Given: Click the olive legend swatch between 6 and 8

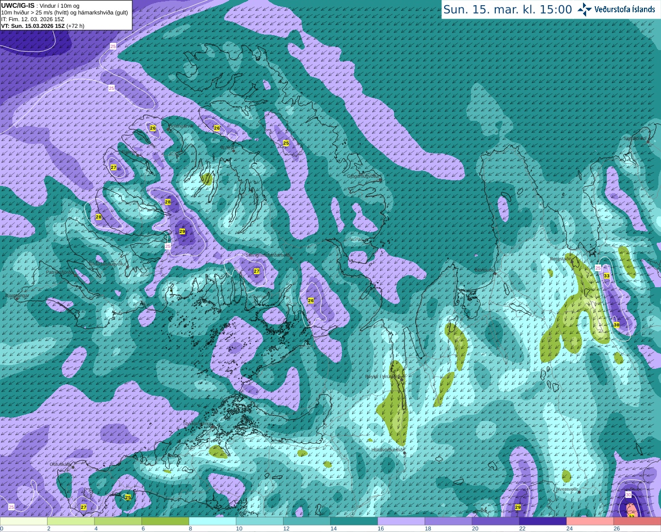Looking at the screenshot, I should point(165,521).
